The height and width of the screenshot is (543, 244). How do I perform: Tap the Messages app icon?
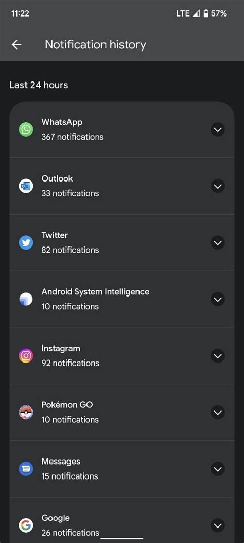[26, 469]
